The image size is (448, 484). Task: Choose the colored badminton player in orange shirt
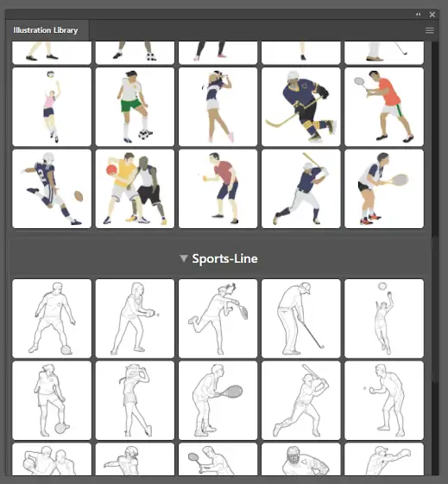pyautogui.click(x=384, y=106)
